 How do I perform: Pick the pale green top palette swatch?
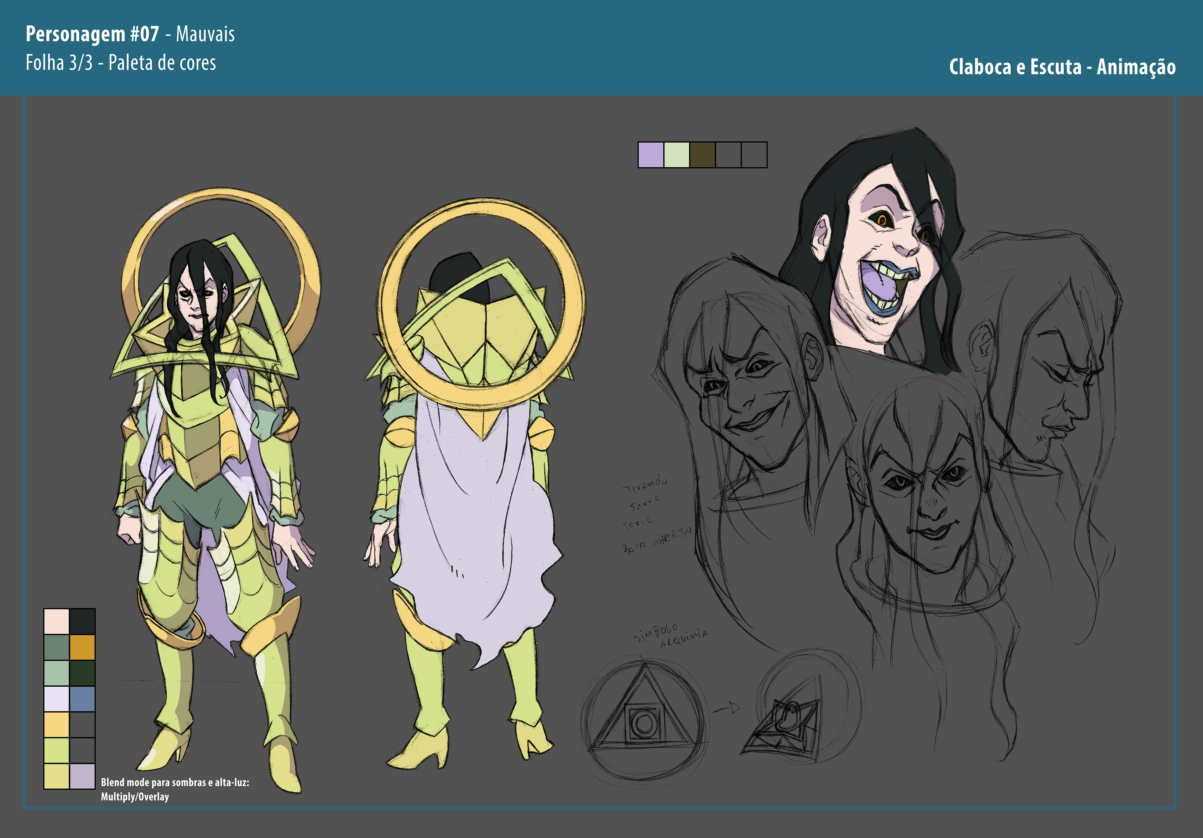click(x=676, y=155)
